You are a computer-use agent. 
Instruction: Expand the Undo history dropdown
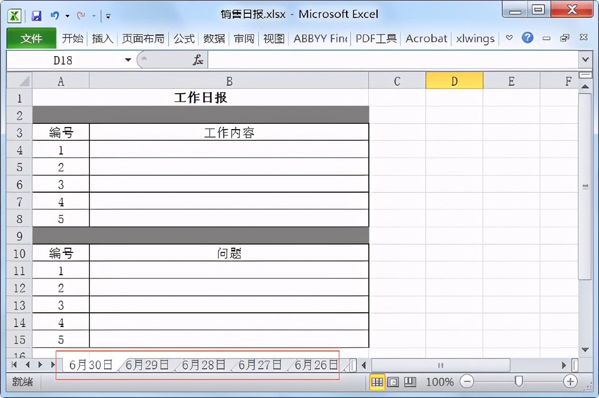(67, 16)
